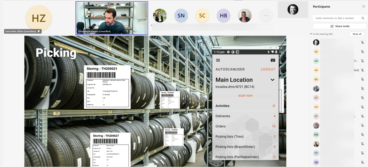This screenshot has width=368, height=167.
Task: Toggle the muted mic for participant AC
Action: tap(362, 52)
